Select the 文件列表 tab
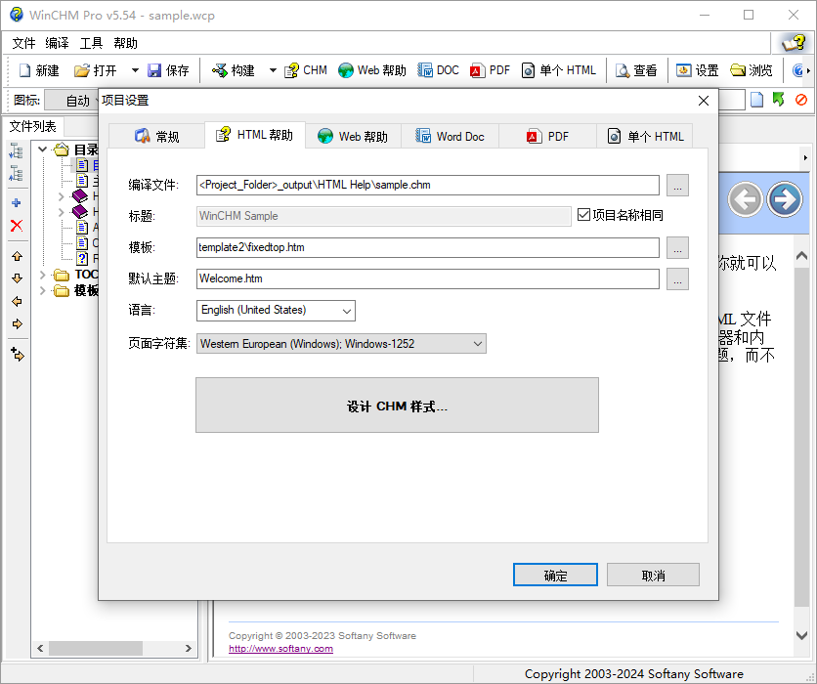 [x=33, y=126]
